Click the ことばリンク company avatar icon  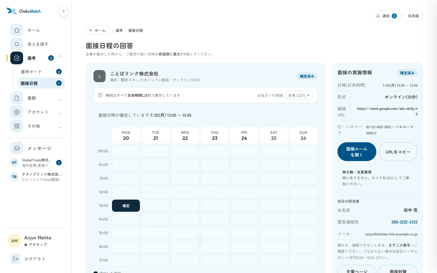click(x=100, y=76)
